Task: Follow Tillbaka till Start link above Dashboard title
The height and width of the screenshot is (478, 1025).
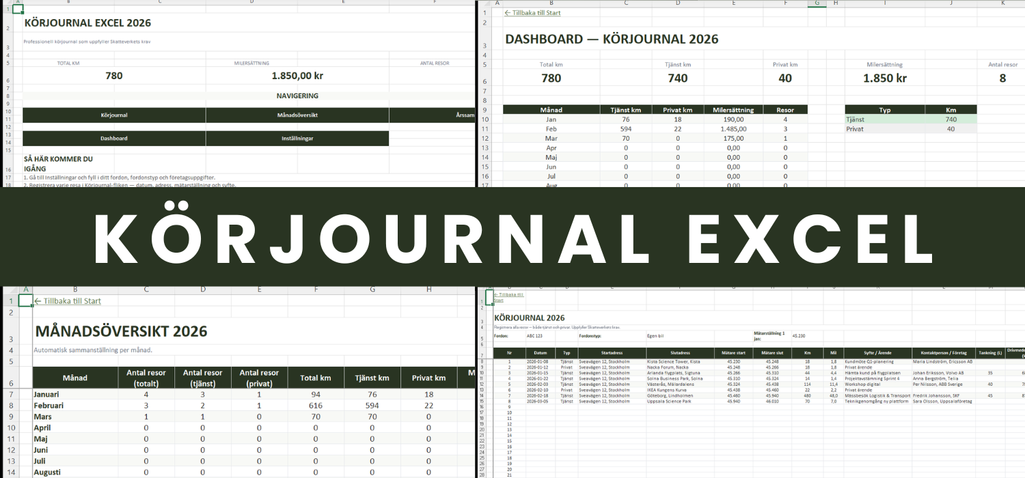Action: click(532, 13)
